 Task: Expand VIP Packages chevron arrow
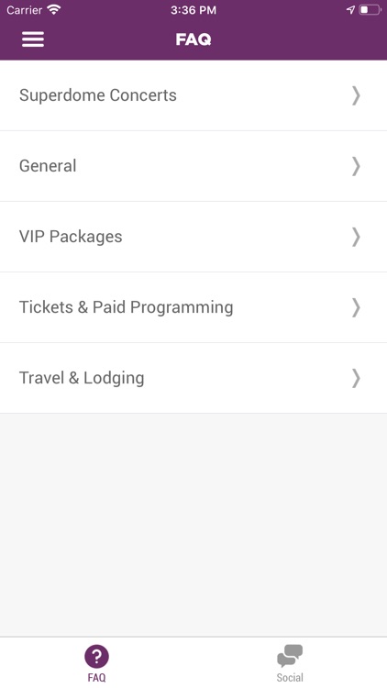tap(356, 237)
